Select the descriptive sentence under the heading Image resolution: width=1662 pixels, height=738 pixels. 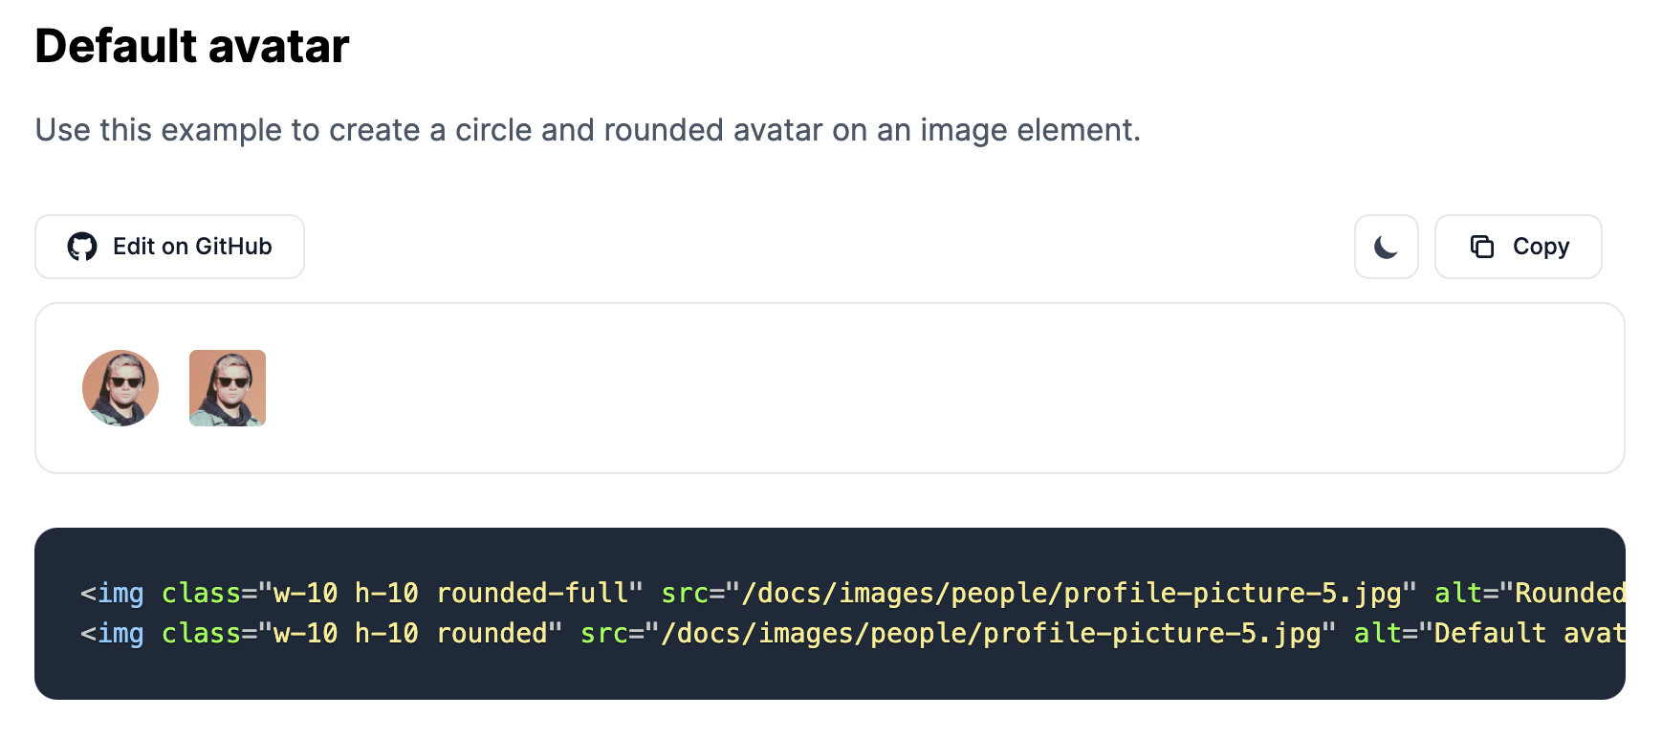click(x=587, y=130)
